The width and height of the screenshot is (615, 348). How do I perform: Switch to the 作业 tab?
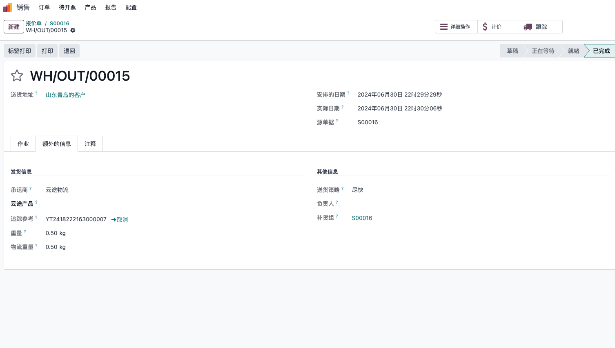click(23, 144)
